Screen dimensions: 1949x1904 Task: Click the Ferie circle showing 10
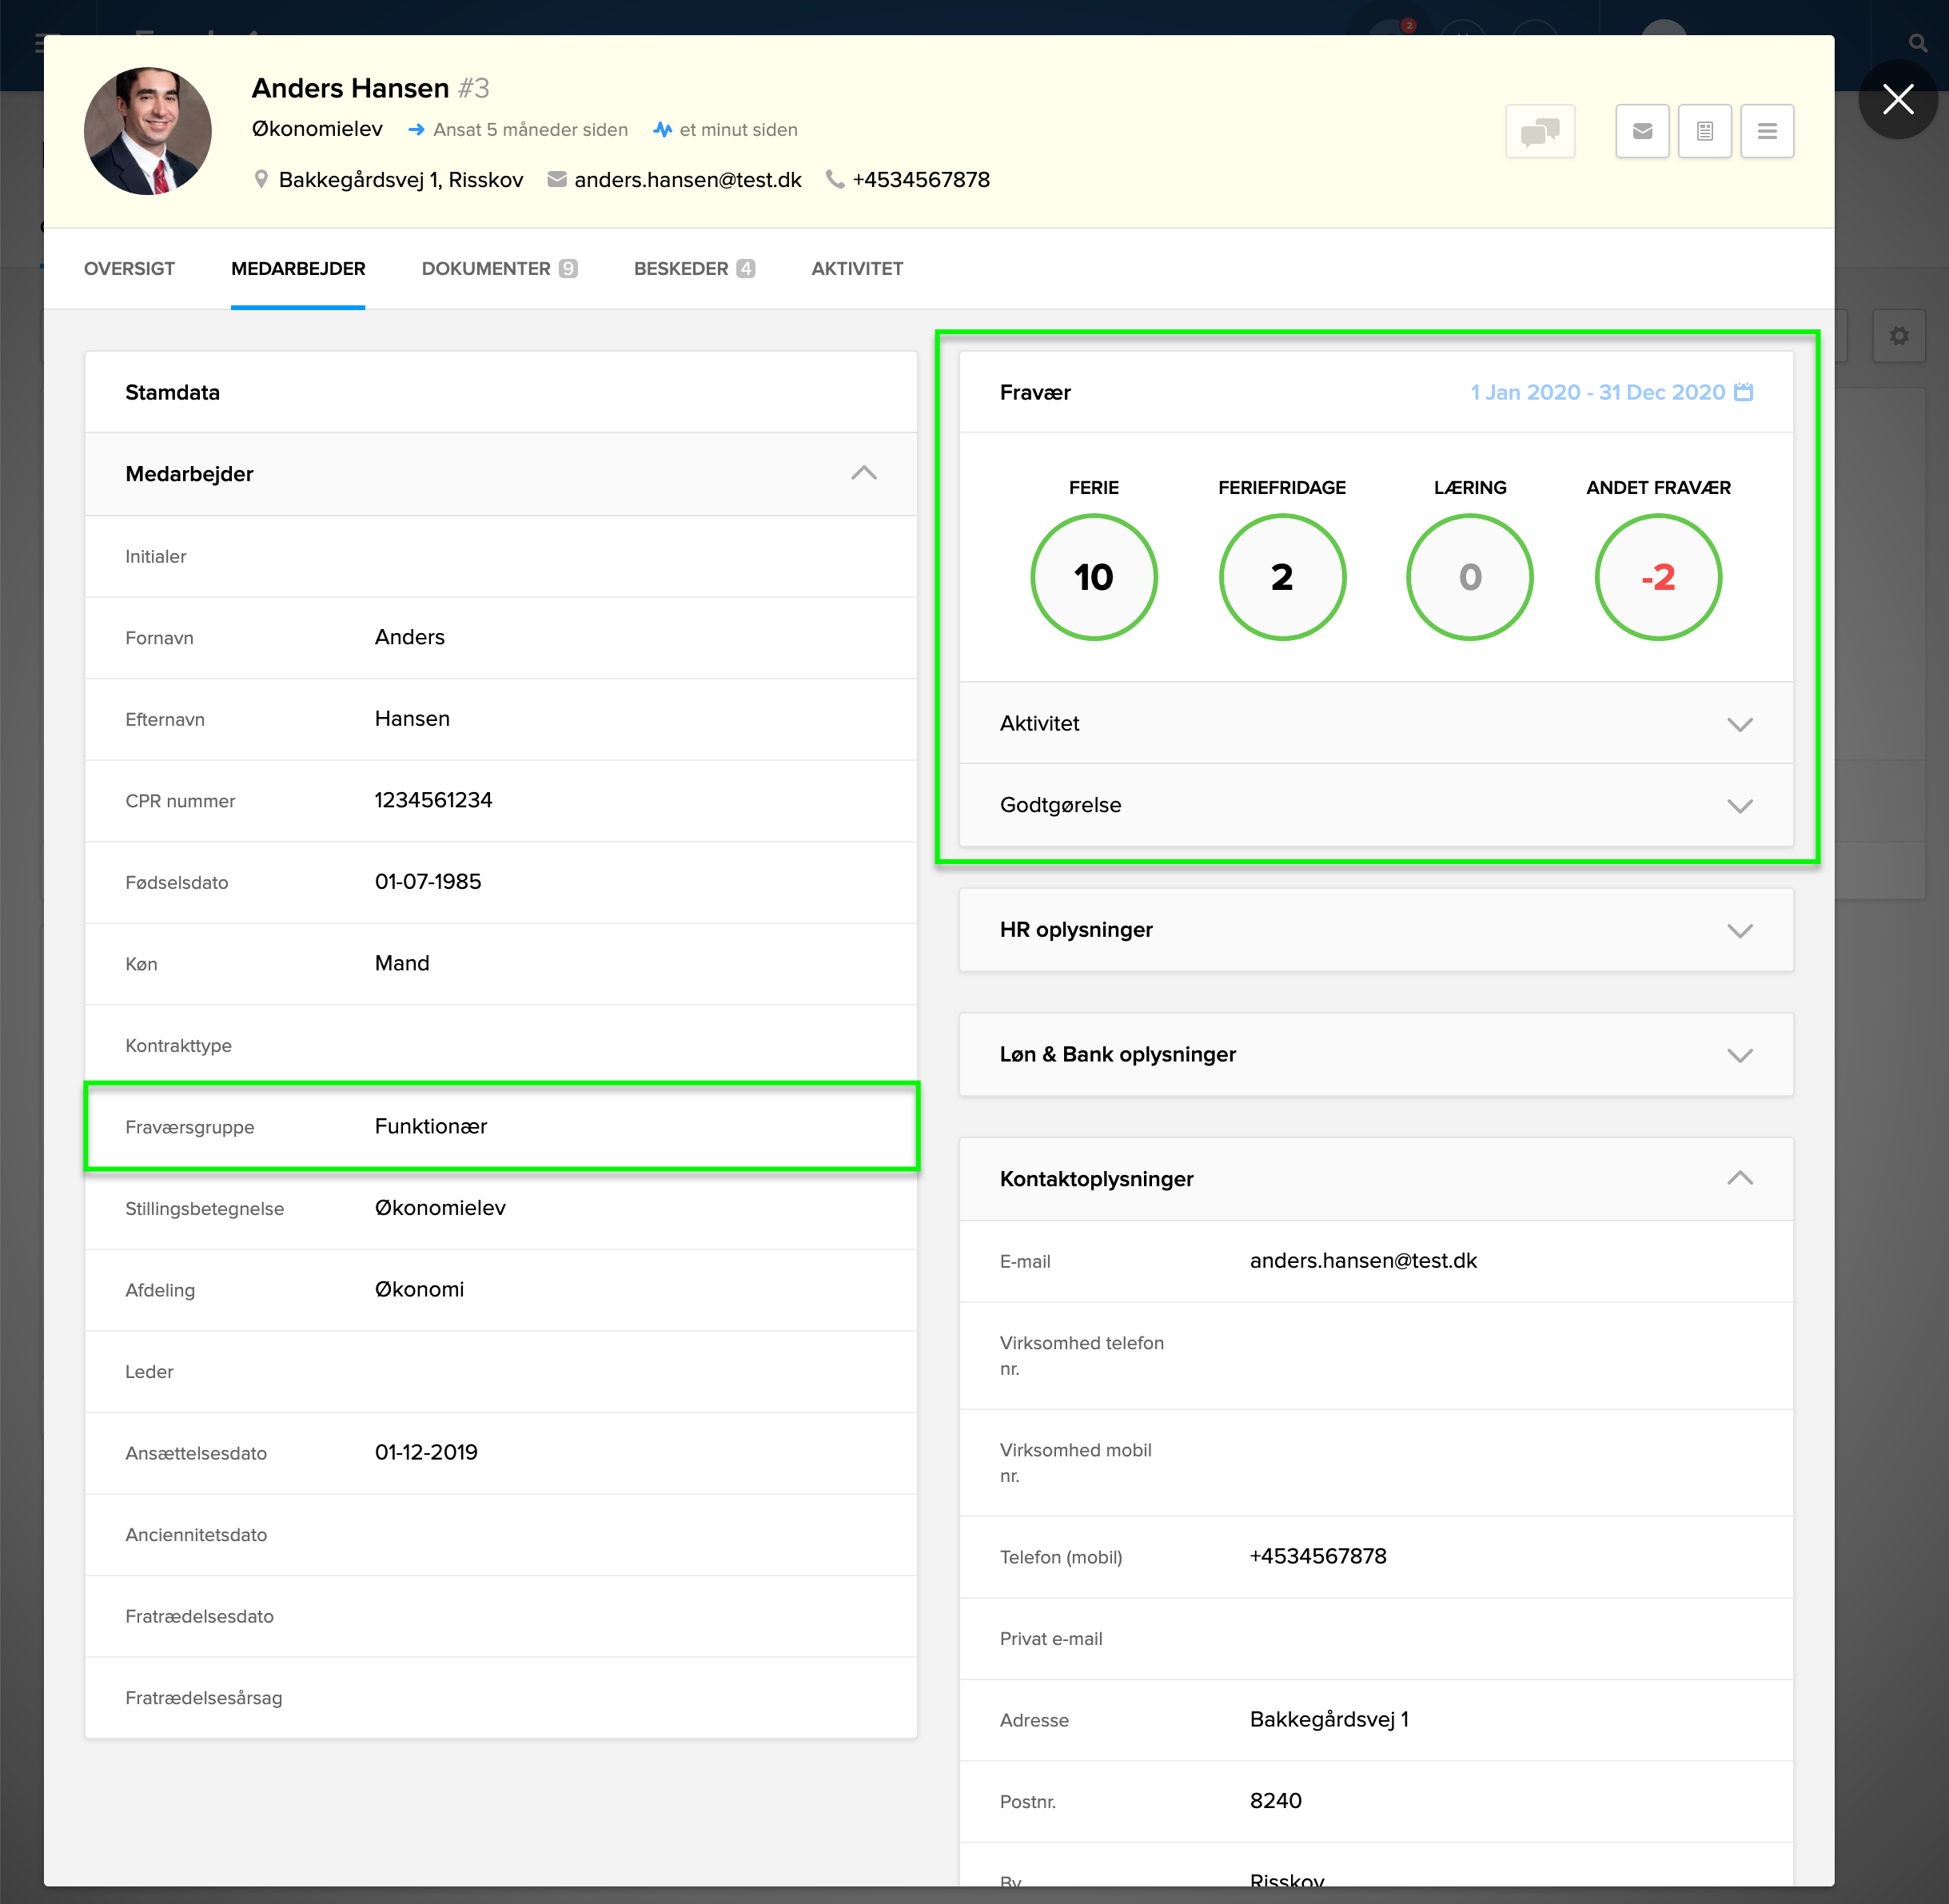coord(1093,577)
